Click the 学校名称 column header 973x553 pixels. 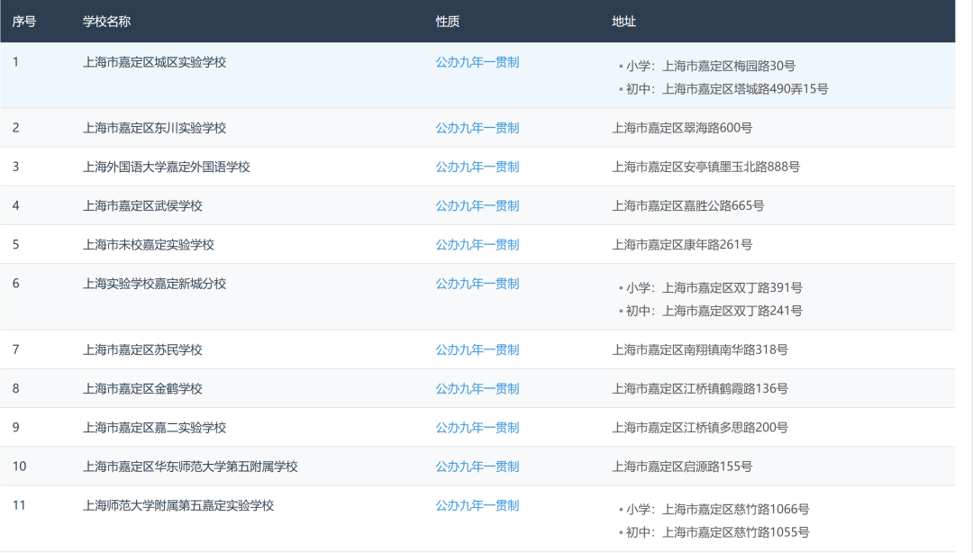point(106,22)
